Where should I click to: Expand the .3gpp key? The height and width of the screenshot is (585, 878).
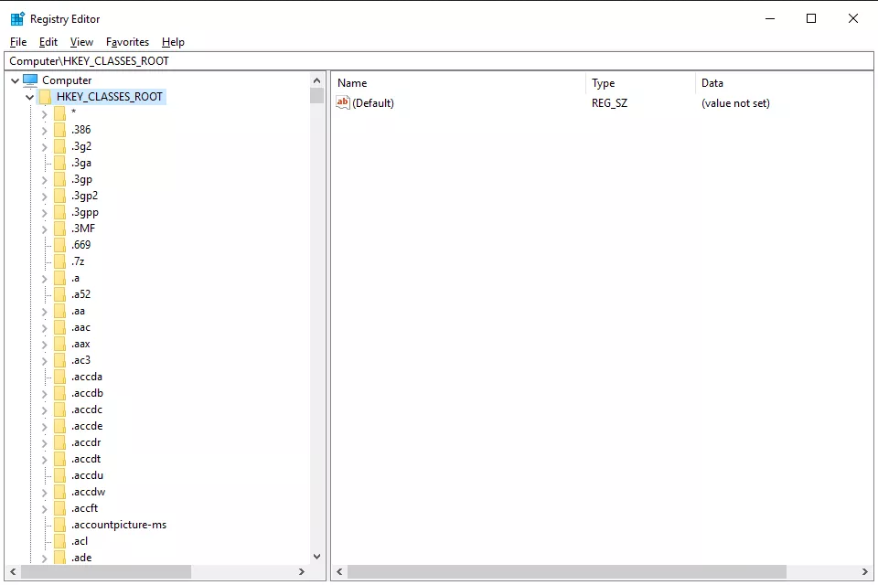click(x=44, y=213)
